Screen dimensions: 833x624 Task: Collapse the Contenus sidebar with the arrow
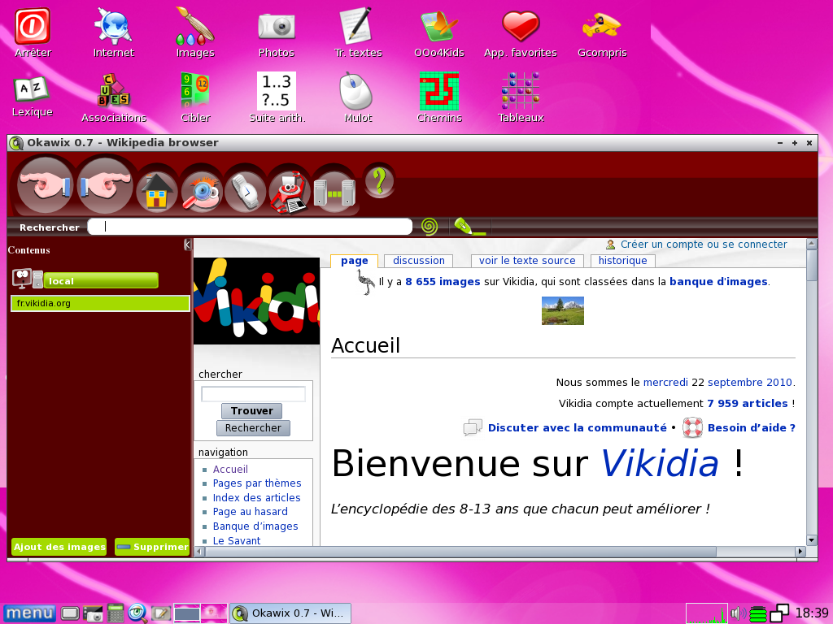click(187, 244)
